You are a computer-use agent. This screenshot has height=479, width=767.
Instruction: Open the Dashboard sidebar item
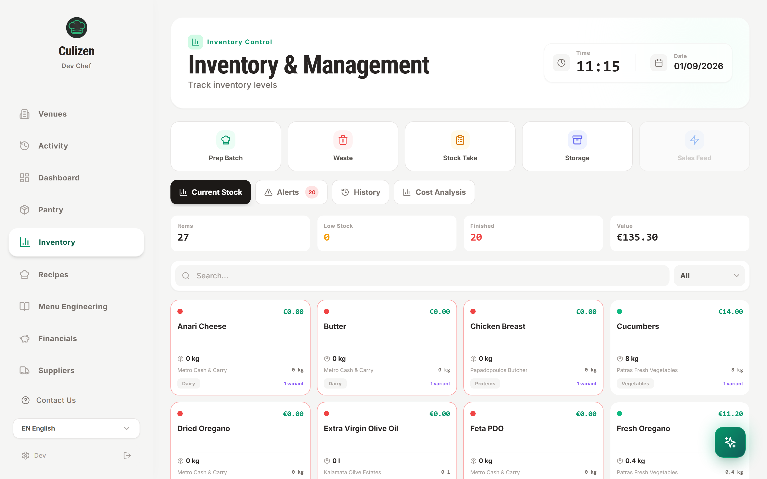click(x=76, y=178)
